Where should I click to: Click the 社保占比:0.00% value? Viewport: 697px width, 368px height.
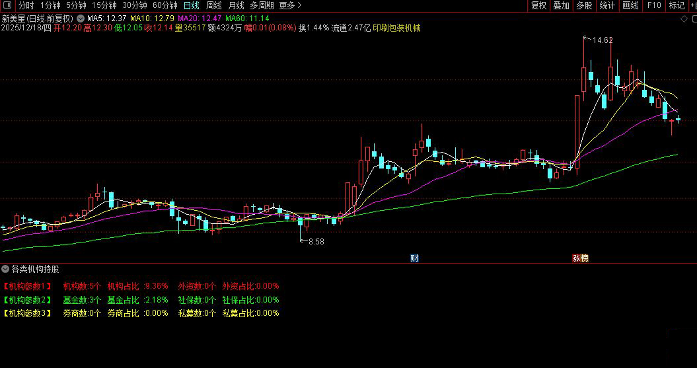click(x=250, y=299)
